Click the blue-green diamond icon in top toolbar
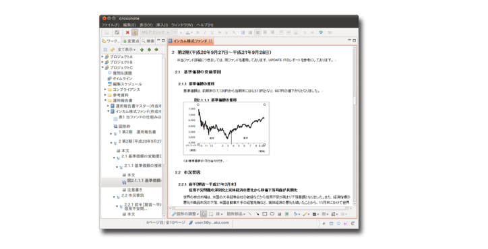The width and height of the screenshot is (488, 249). pos(321,32)
